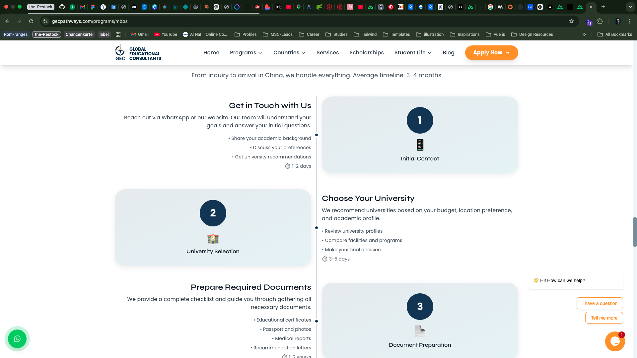Open the green WhatsApp chat bubble
This screenshot has width=637, height=358.
(x=17, y=339)
